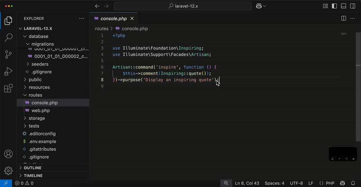
Task: Click the Explorer more actions ellipsis
Action: (x=82, y=19)
